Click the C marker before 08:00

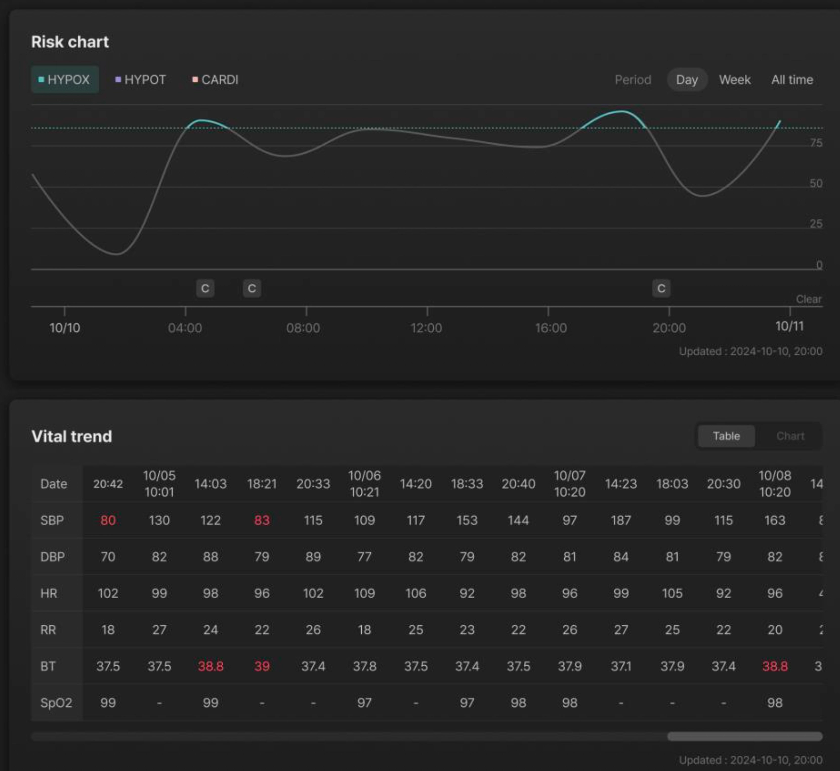point(252,288)
